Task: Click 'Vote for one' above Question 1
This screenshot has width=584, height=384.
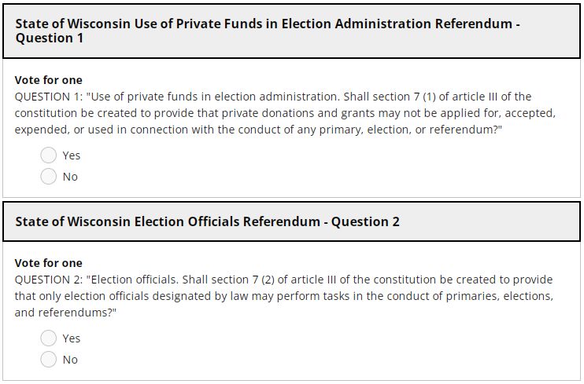Action: 49,80
